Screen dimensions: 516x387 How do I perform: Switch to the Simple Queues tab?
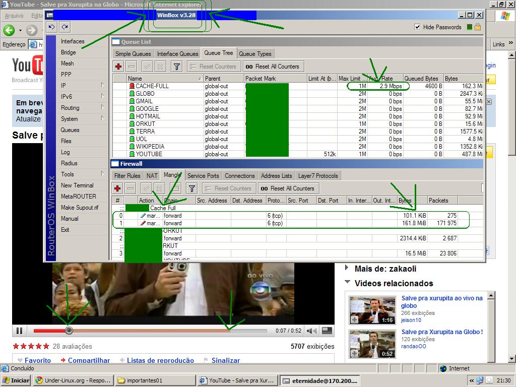click(133, 53)
